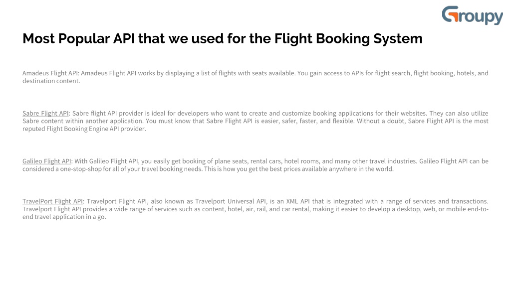
Task: Click the 'destination content.' line under Amadeus
Action: click(x=51, y=81)
